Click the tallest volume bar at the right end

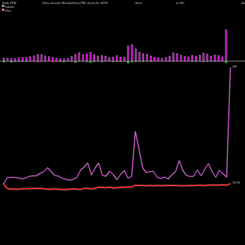pos(226,46)
